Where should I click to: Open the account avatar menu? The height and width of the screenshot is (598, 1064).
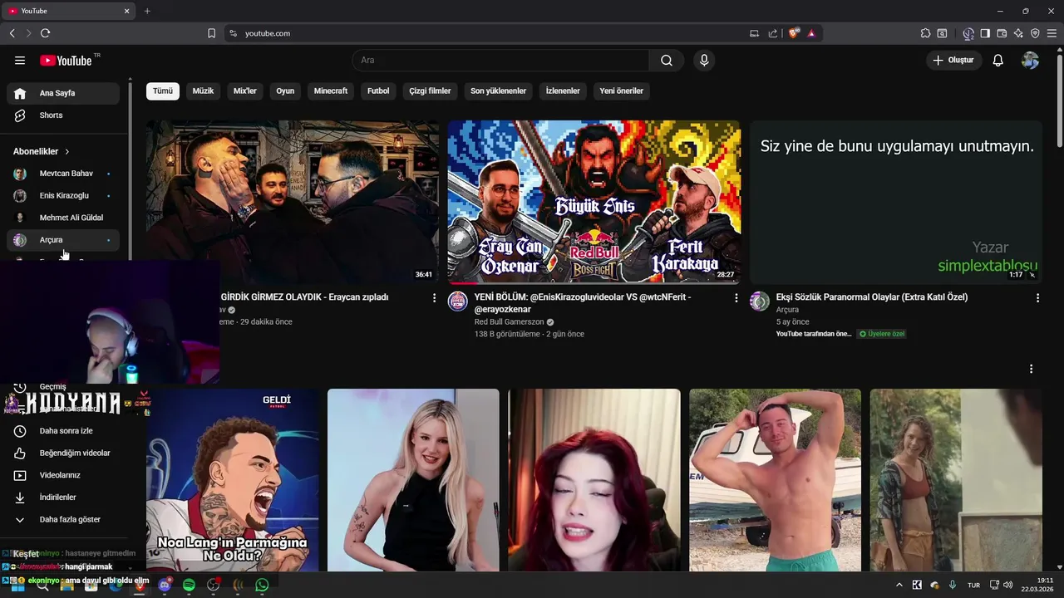pos(1030,61)
